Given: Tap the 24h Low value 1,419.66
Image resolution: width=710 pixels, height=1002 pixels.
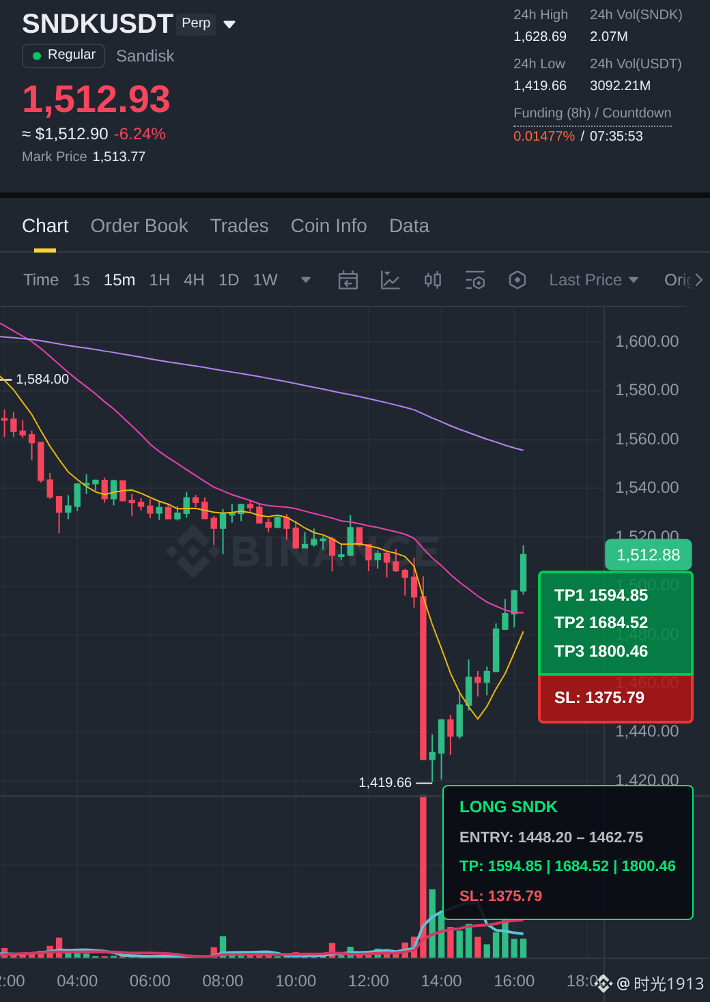Looking at the screenshot, I should [540, 85].
